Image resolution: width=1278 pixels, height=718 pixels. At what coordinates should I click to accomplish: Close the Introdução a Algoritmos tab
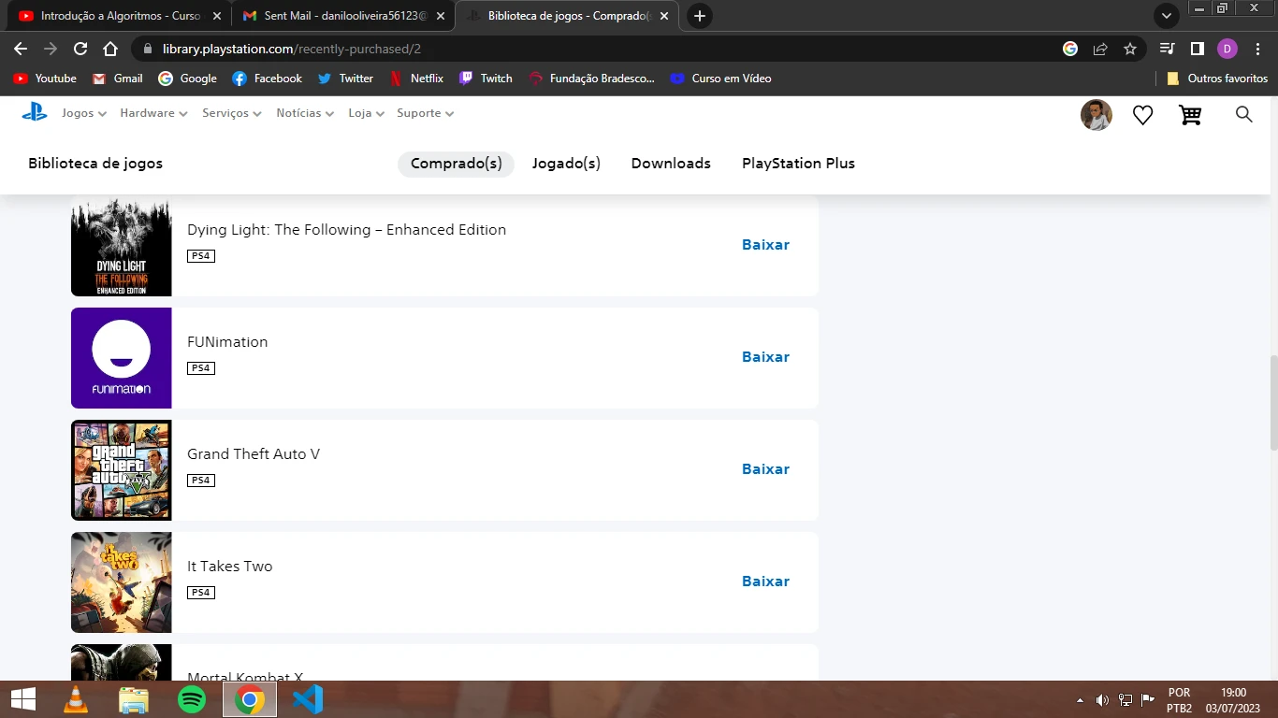point(217,16)
